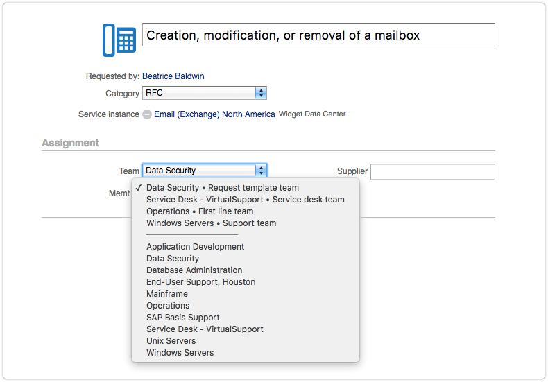Open the Category dropdown showing RFC
The width and height of the screenshot is (548, 382).
click(205, 93)
